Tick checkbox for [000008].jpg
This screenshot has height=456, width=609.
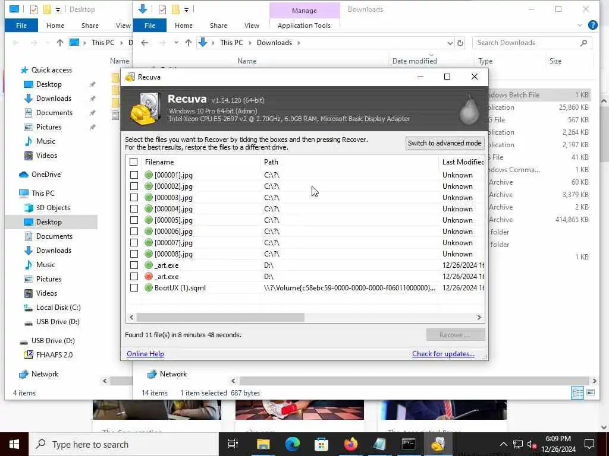[134, 254]
